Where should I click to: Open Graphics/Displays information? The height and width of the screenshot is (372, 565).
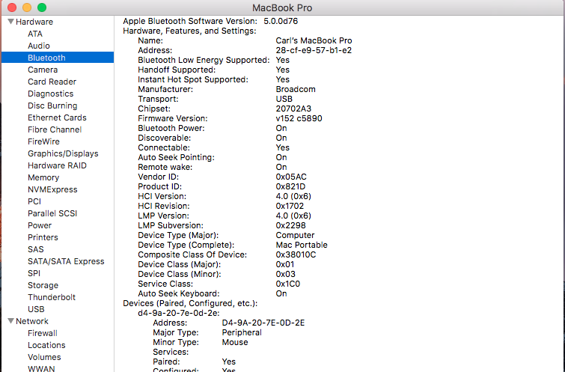(x=63, y=153)
